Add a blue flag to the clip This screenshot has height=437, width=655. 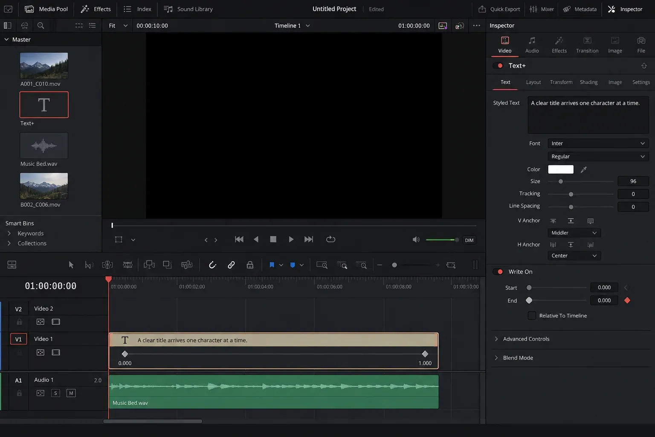pyautogui.click(x=272, y=265)
